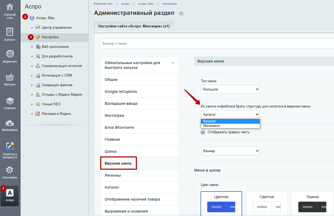Viewport: 334px width, 216px height.
Task: Switch to Настройки сайта «Аспро: Максимум» tab
Action: tap(134, 26)
